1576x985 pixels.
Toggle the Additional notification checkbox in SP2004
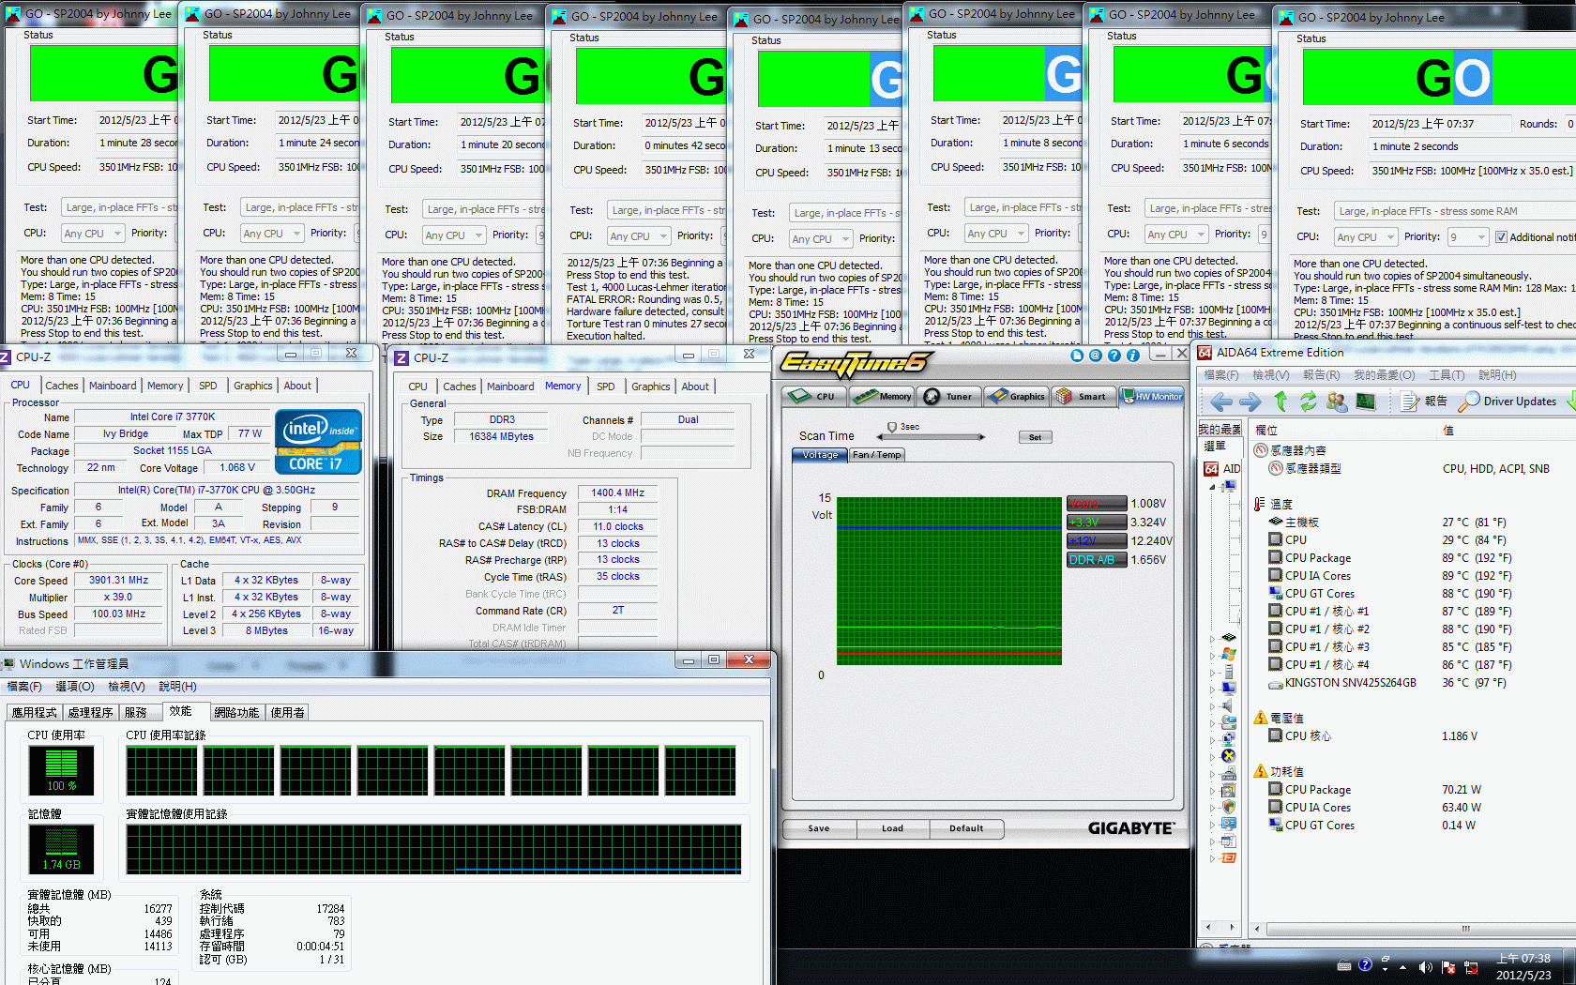pos(1501,237)
